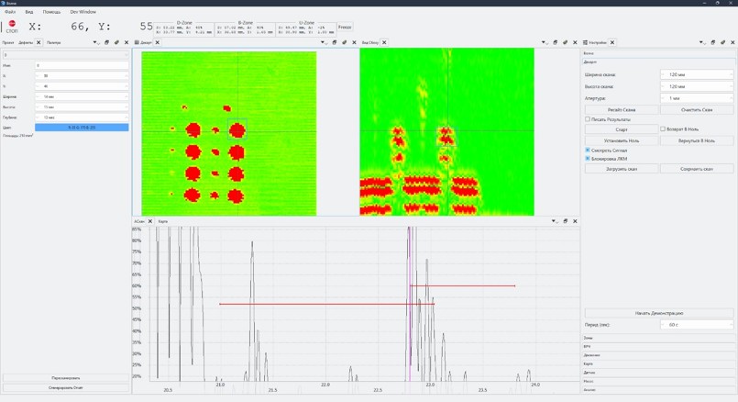Open the Файл menu
738x402 pixels.
click(10, 12)
